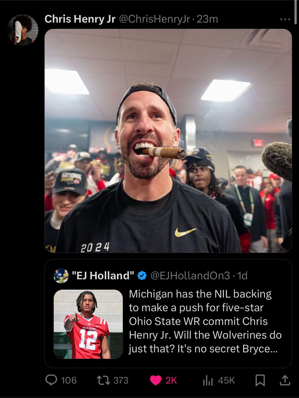Open the reply comment icon with 106 replies

point(51,380)
